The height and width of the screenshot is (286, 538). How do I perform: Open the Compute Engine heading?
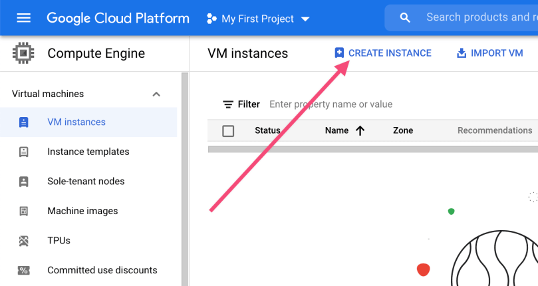(96, 53)
